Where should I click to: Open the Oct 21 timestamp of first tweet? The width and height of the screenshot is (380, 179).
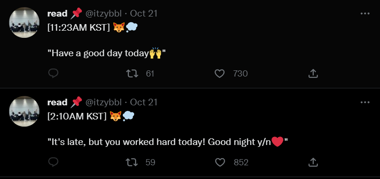tap(144, 14)
